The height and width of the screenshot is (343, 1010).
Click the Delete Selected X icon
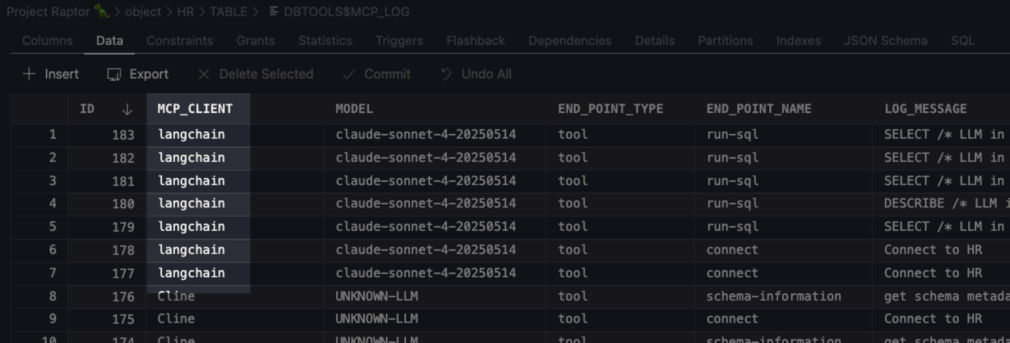click(204, 74)
